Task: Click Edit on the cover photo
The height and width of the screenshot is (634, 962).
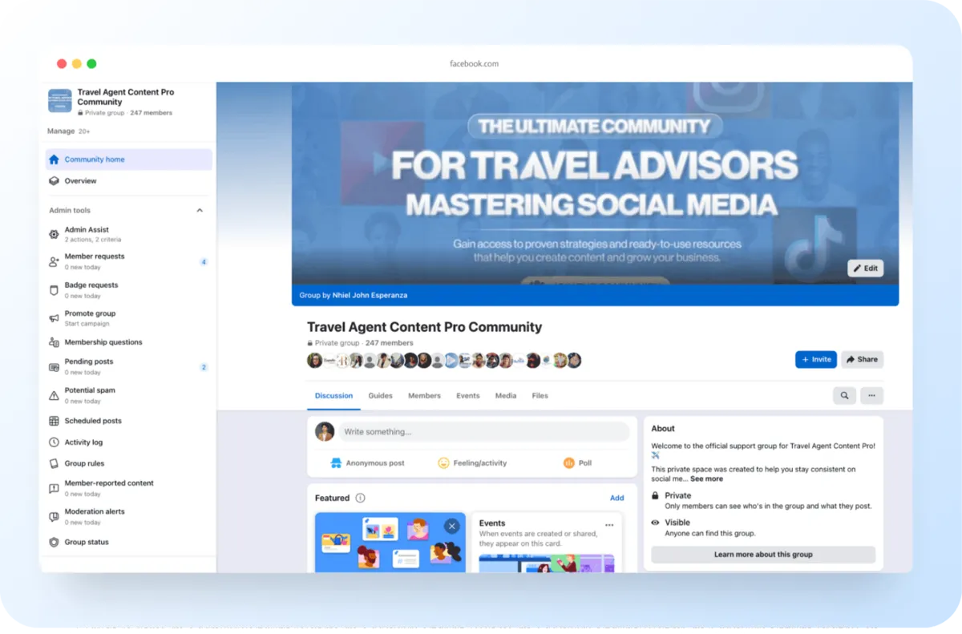Action: (x=866, y=269)
